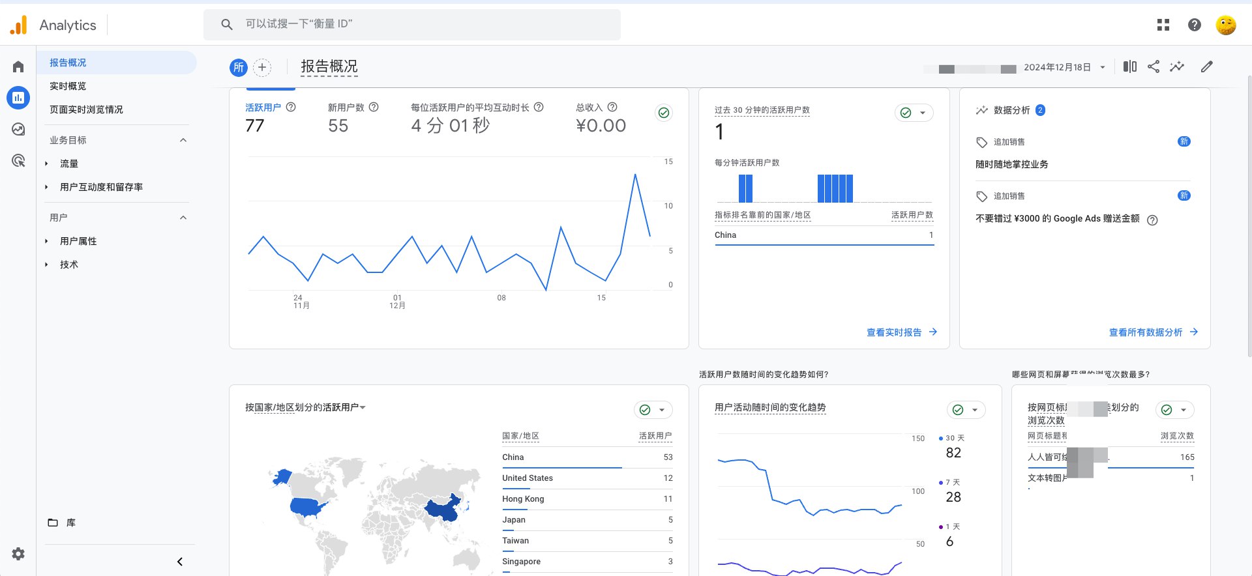Open the Google apps grid icon
Screen dimensions: 1252x576
[1163, 25]
